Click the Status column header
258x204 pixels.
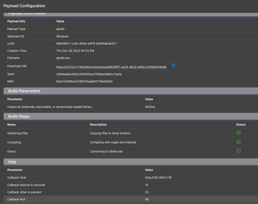tap(241, 124)
